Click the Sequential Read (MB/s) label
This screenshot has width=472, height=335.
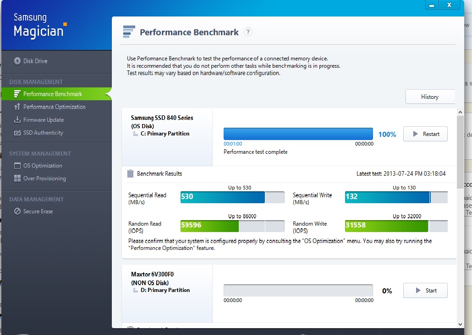[147, 199]
